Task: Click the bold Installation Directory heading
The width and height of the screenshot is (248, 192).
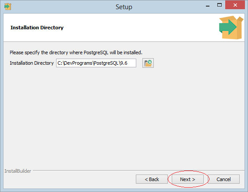Action: click(37, 28)
